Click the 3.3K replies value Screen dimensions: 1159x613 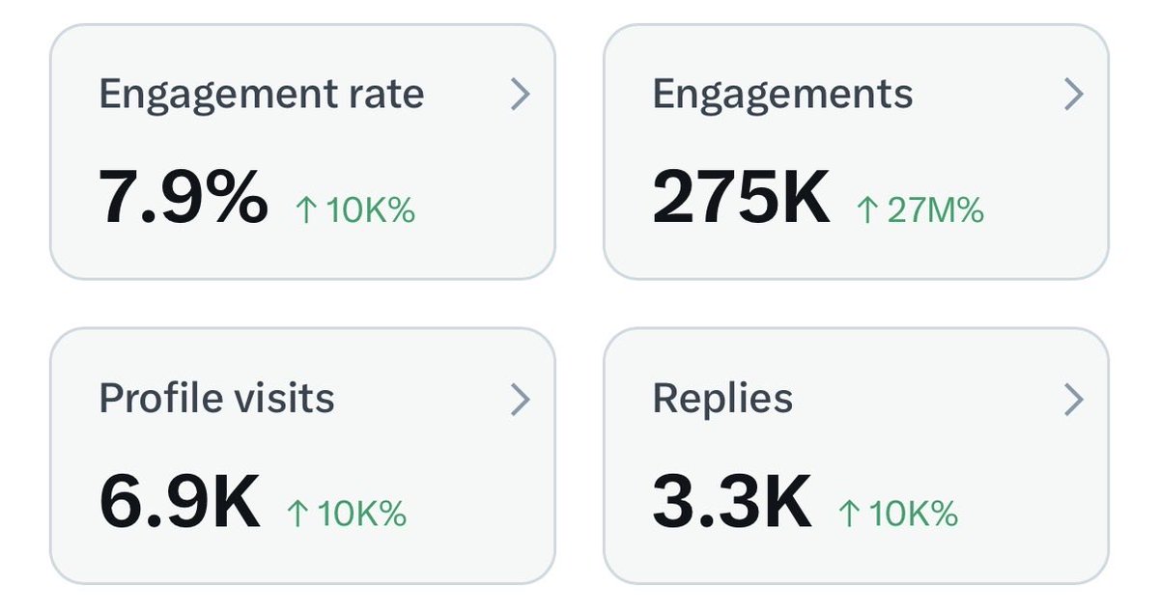[732, 501]
